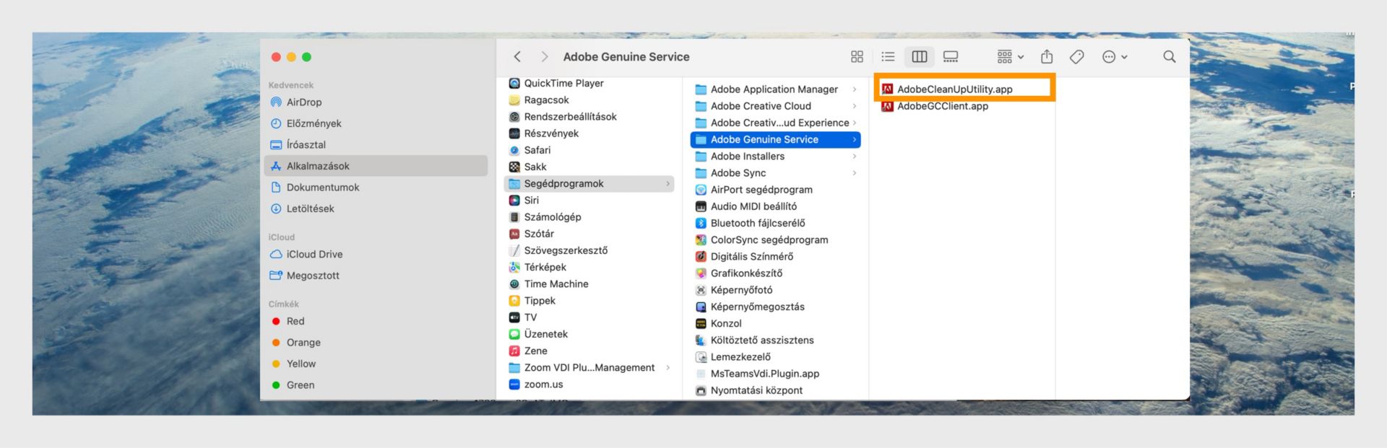Select Térképek app
Image resolution: width=1387 pixels, height=448 pixels.
tap(589, 267)
